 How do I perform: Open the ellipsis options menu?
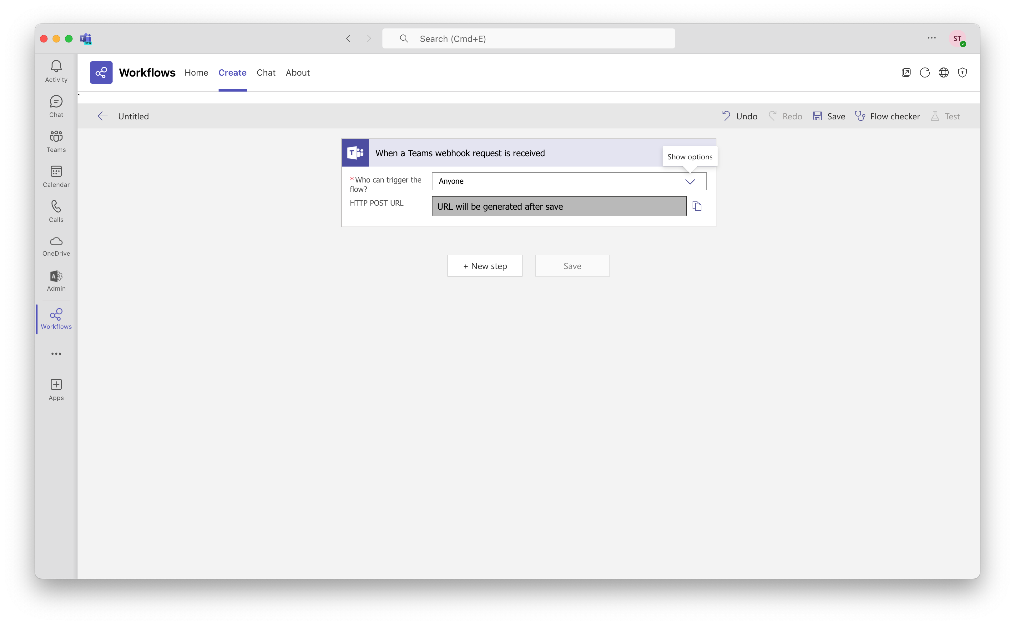[932, 38]
